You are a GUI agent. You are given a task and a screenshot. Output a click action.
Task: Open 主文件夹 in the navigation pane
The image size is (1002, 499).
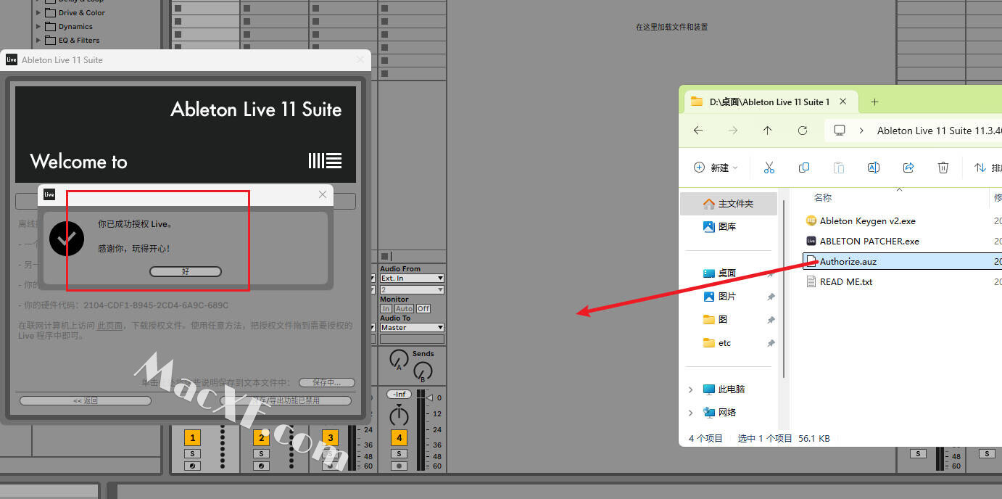pyautogui.click(x=729, y=204)
